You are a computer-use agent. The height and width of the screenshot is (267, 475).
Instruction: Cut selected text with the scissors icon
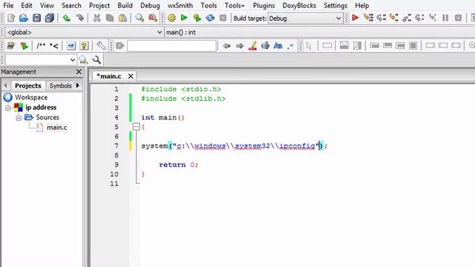(x=96, y=18)
